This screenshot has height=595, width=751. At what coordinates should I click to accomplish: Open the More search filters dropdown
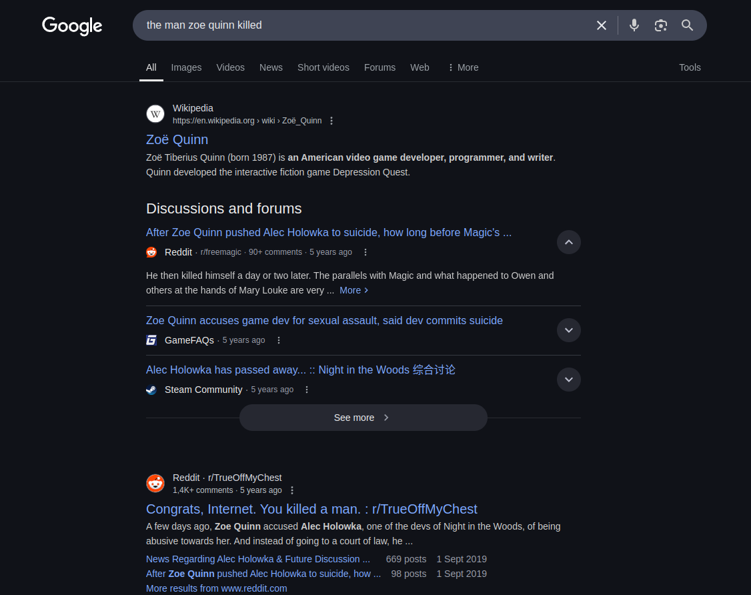462,67
